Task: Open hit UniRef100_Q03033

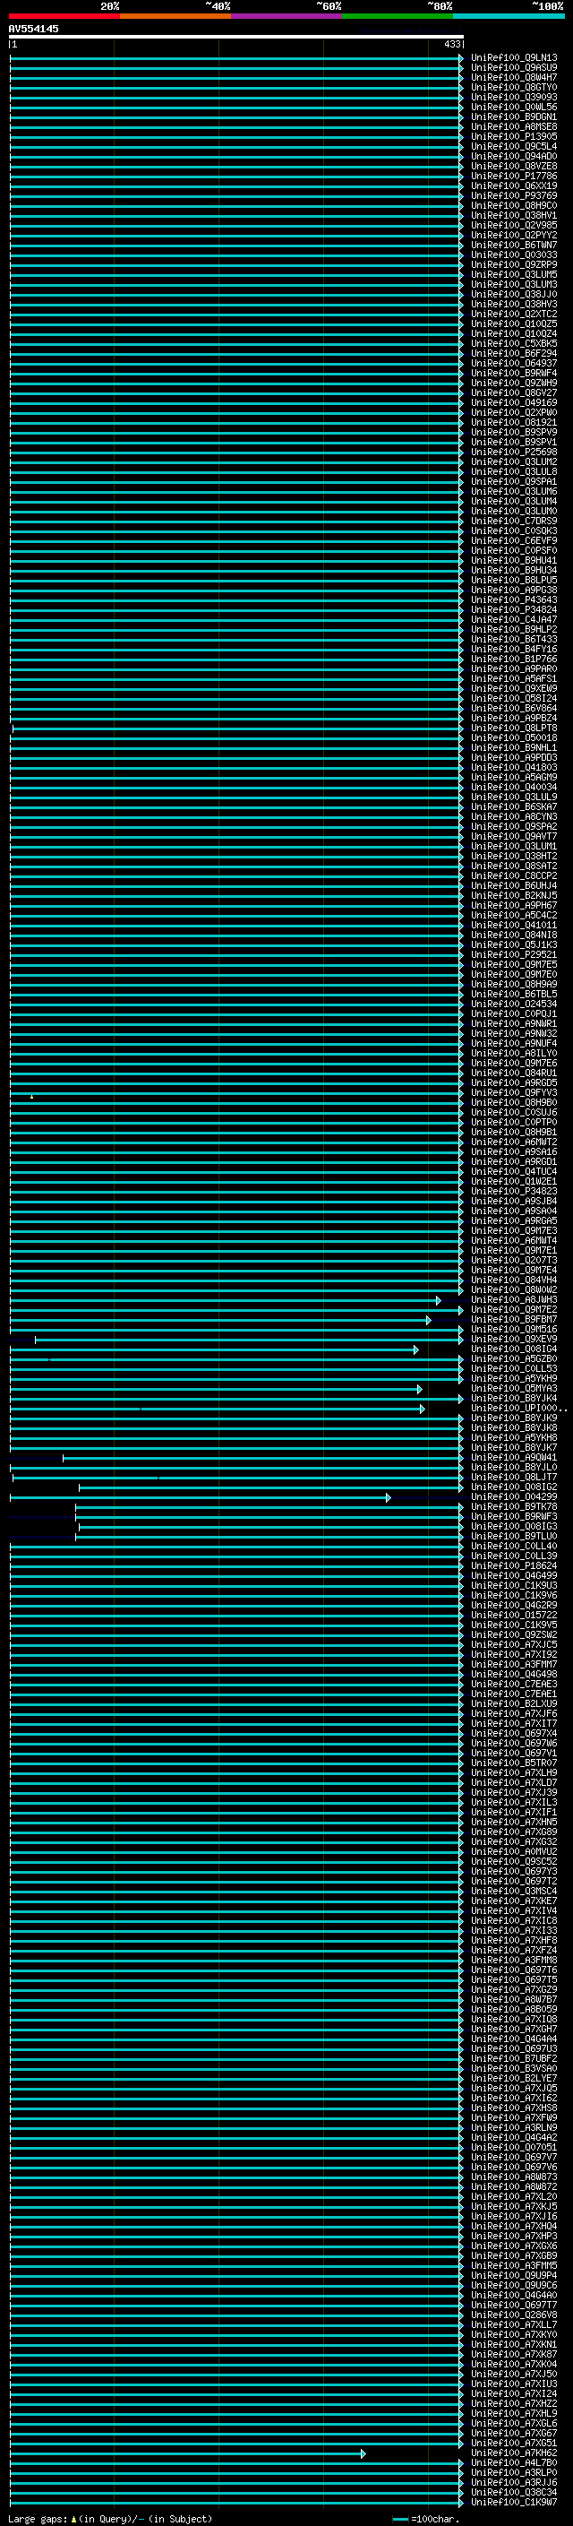Action: [x=513, y=255]
